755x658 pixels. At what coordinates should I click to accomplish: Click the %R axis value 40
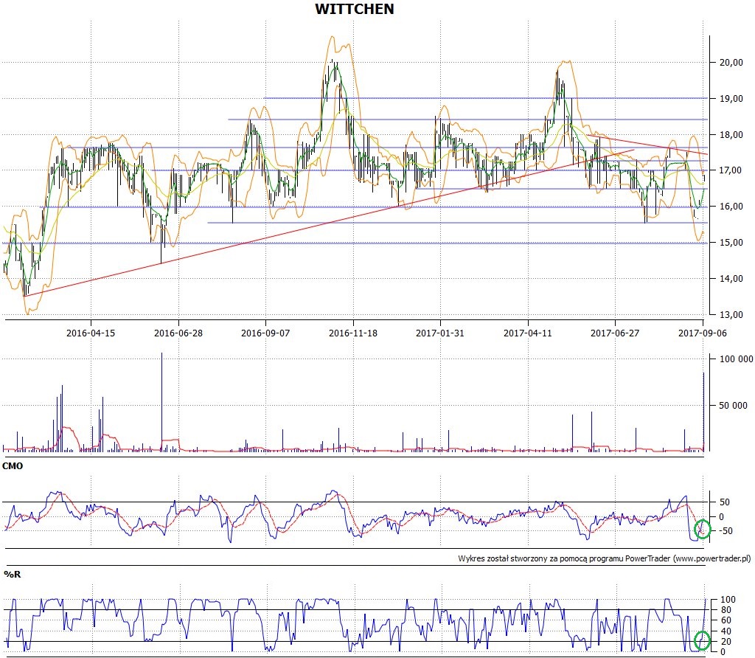click(x=726, y=631)
